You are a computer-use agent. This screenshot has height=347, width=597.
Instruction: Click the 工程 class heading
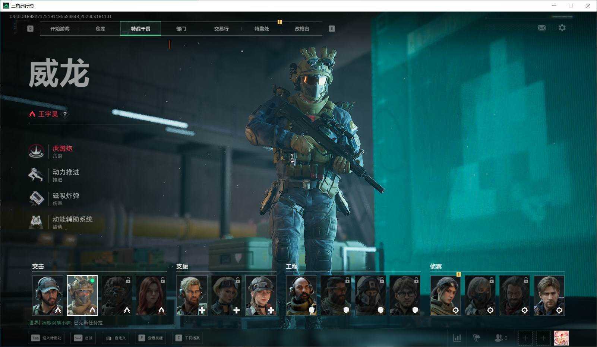(x=292, y=267)
